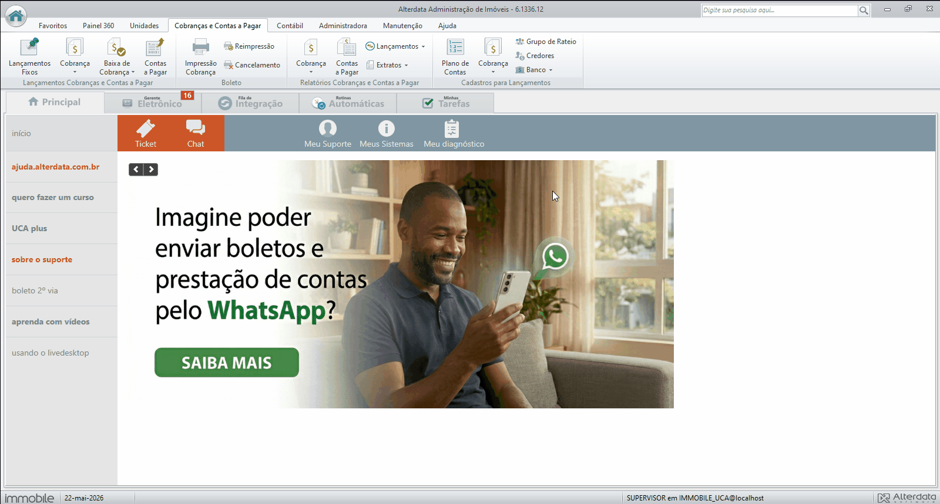Open the Contas a Pagar reports

click(347, 57)
